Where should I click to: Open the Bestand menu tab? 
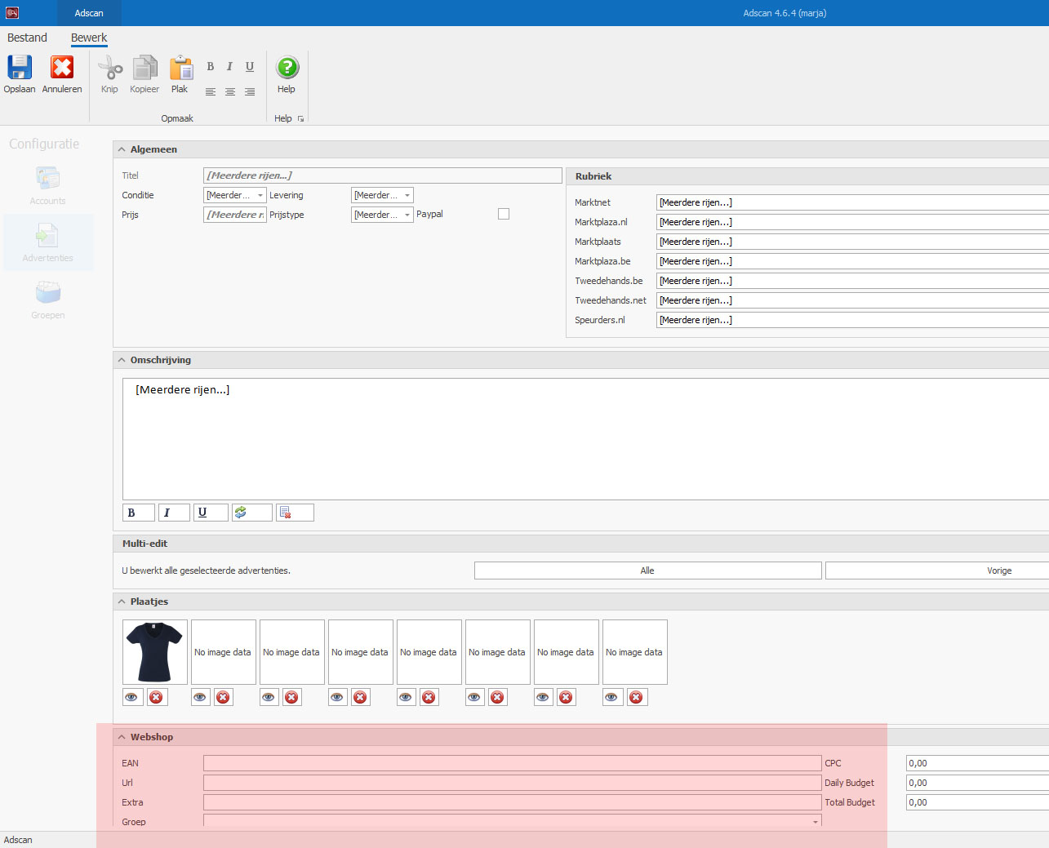coord(27,38)
